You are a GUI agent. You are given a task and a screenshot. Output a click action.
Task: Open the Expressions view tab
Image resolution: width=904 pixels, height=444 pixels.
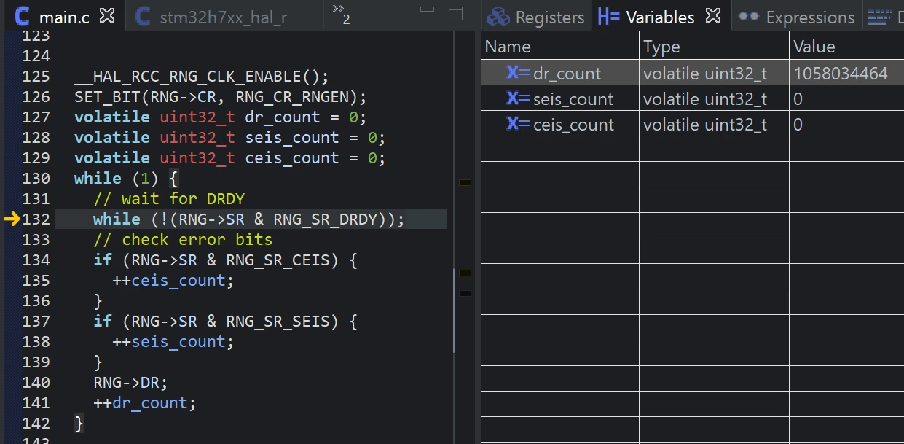(796, 17)
